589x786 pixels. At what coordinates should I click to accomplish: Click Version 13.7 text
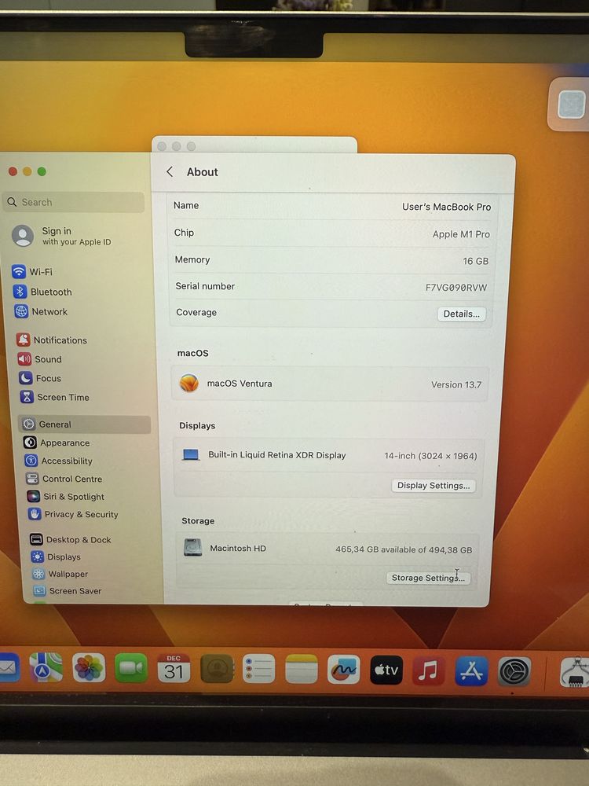[455, 384]
